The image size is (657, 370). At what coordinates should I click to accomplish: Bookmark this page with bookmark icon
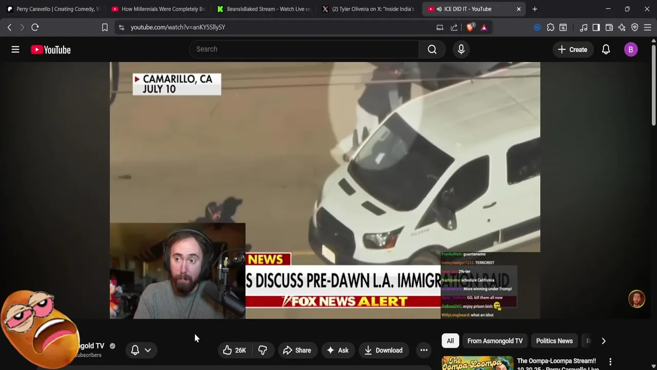pyautogui.click(x=105, y=27)
